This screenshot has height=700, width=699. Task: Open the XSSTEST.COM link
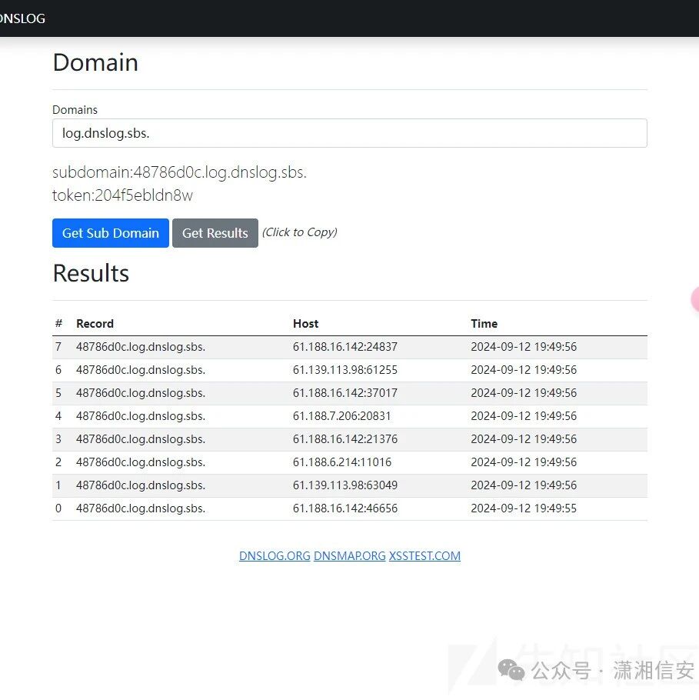pos(424,556)
